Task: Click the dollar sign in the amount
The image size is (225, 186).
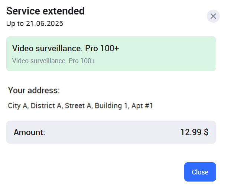Action: coord(206,132)
